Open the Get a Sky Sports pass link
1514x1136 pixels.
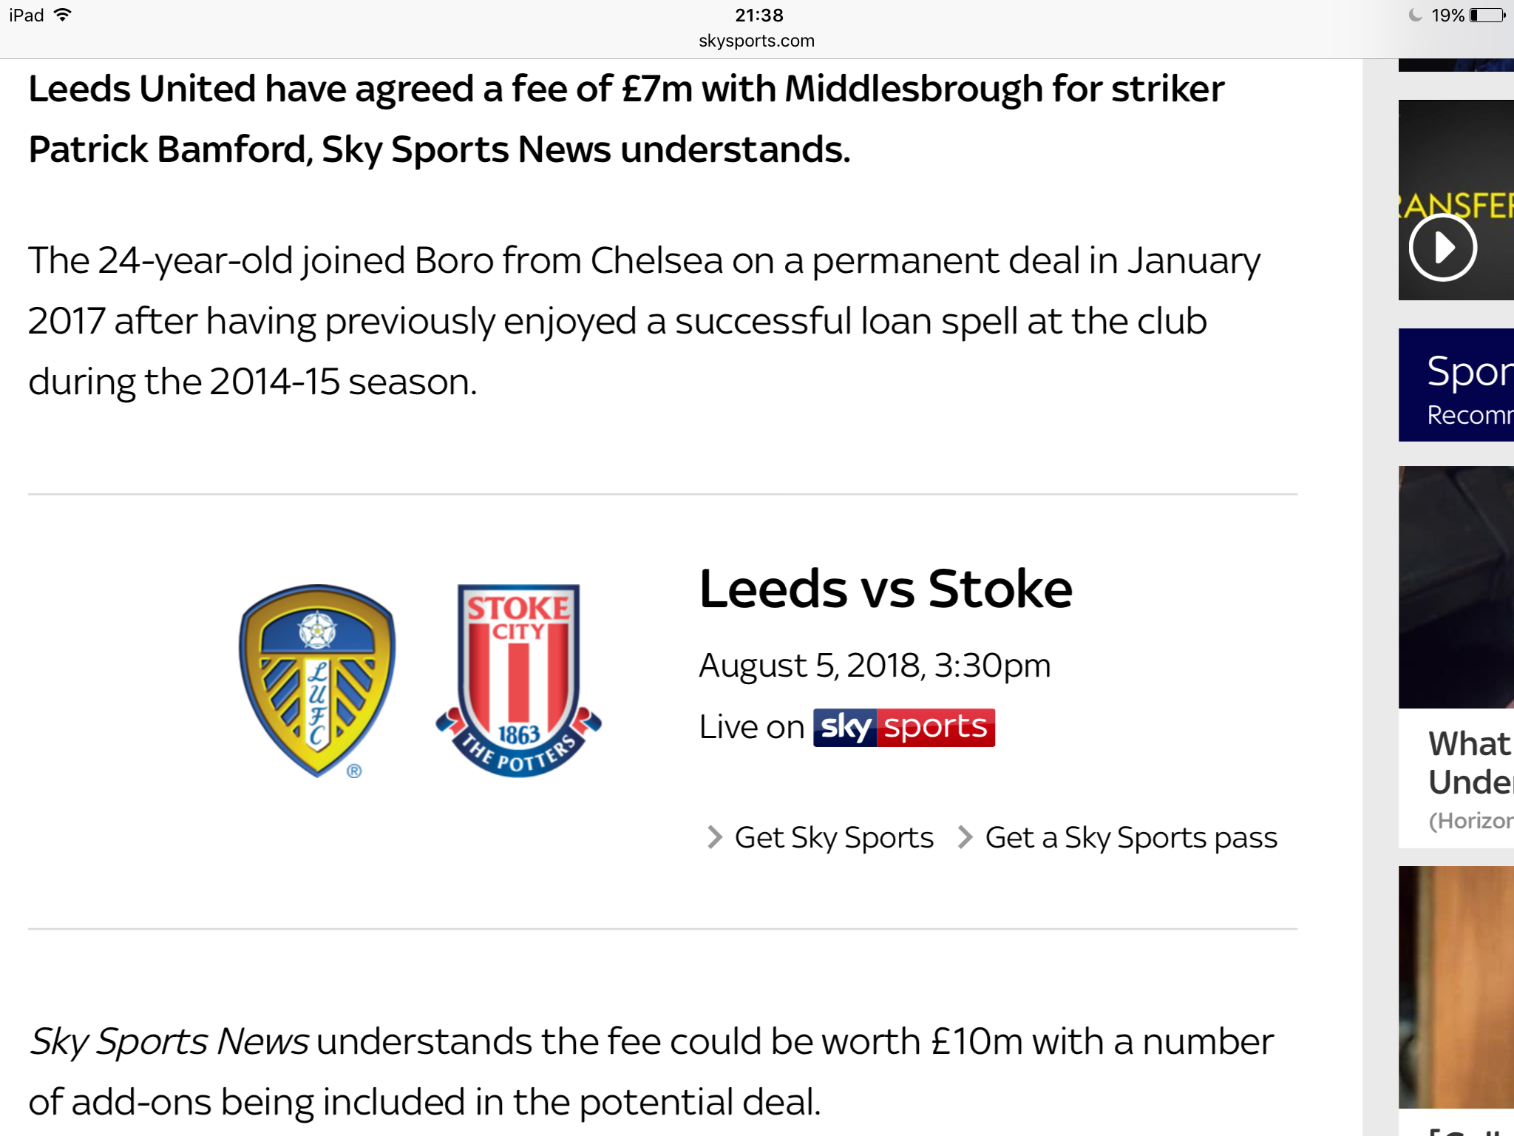tap(1131, 837)
